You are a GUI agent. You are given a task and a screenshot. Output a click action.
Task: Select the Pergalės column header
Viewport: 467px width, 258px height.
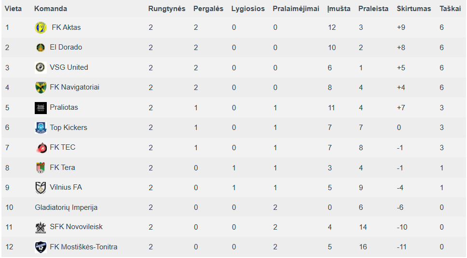[x=208, y=9]
